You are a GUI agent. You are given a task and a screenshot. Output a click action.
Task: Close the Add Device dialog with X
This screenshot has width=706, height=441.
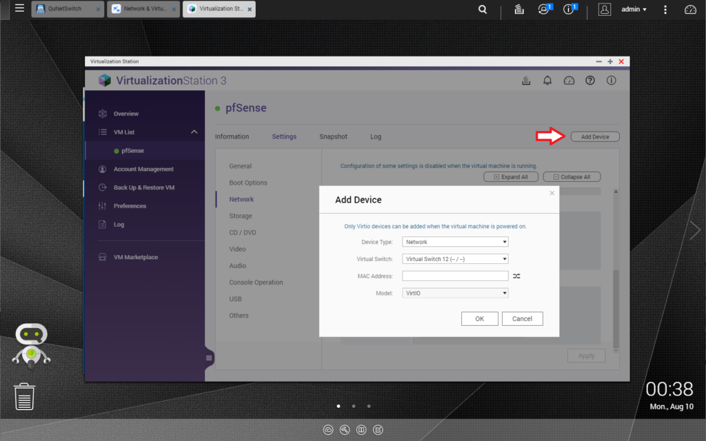[552, 193]
